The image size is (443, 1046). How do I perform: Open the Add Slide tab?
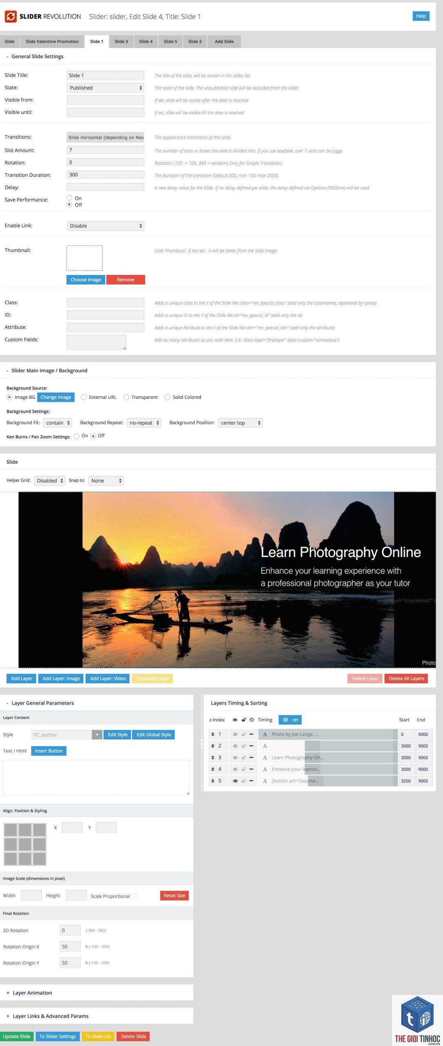[x=224, y=41]
